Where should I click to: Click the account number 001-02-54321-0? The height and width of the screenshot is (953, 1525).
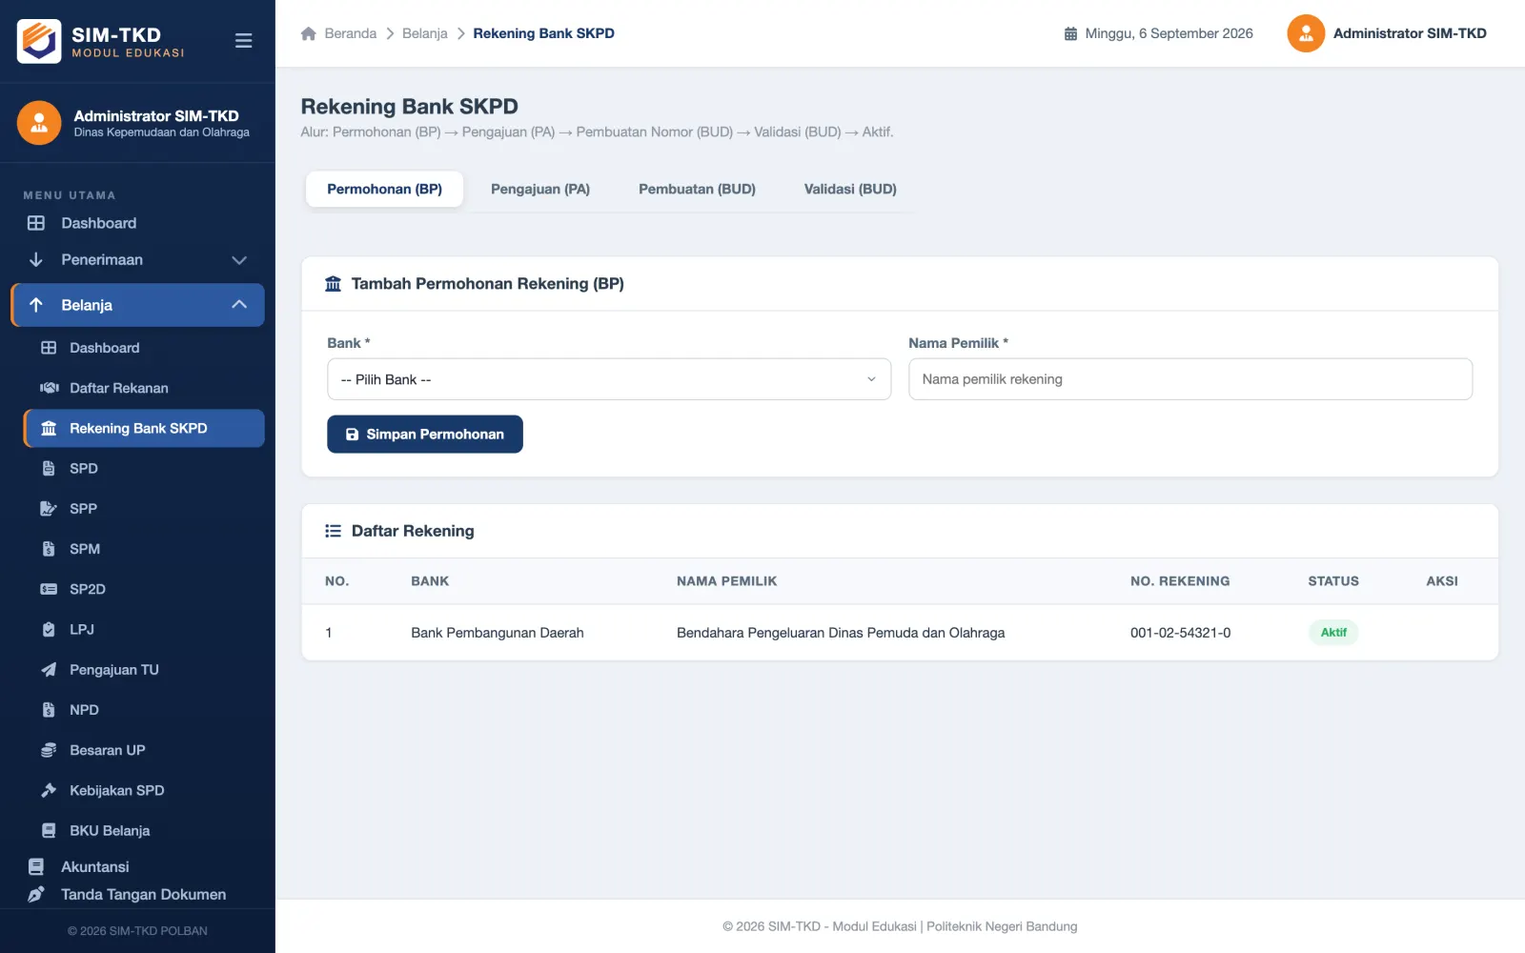coord(1180,633)
